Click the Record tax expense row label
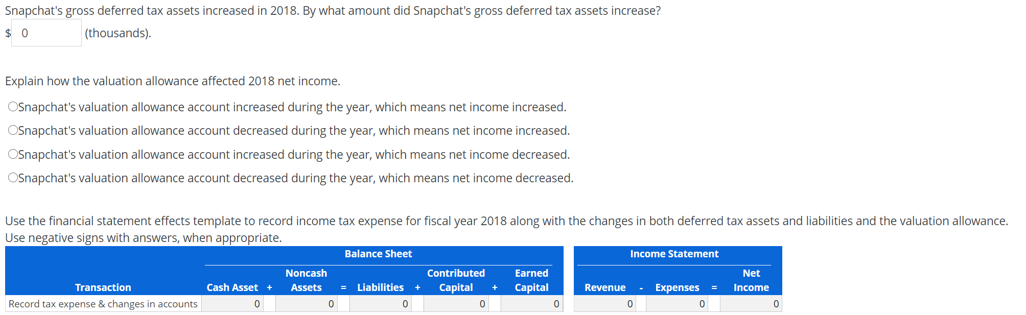Image resolution: width=1026 pixels, height=315 pixels. point(103,303)
